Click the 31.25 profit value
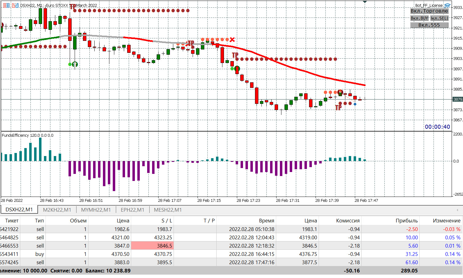 point(412,254)
